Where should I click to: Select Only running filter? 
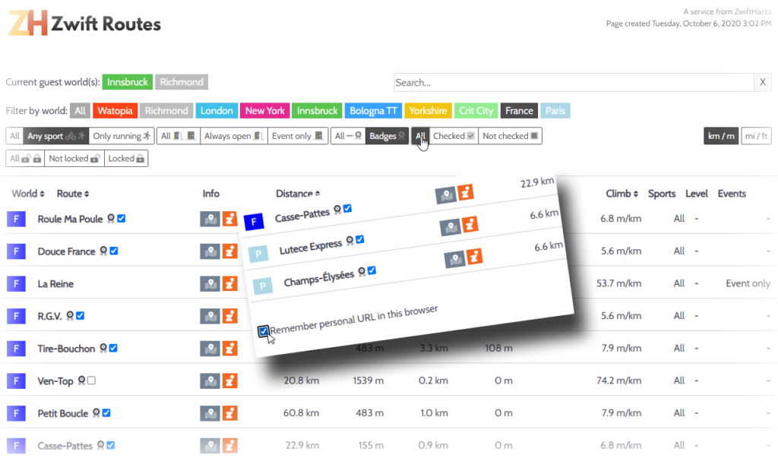tap(122, 136)
